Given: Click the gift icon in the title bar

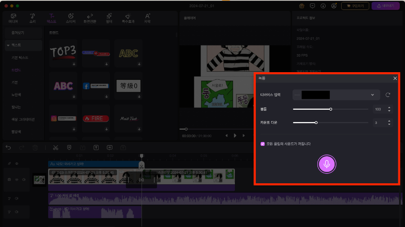Looking at the screenshot, I should (x=302, y=6).
